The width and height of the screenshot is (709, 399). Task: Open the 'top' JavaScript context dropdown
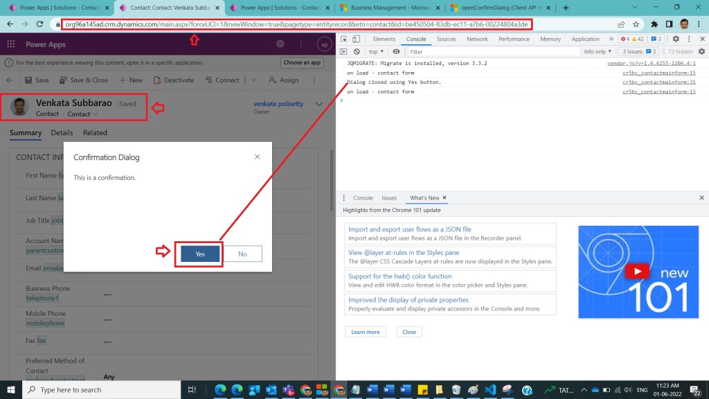click(x=375, y=51)
